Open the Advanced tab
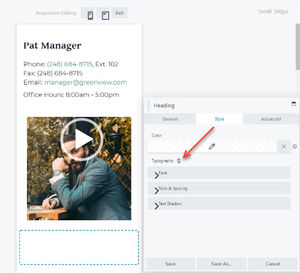This screenshot has height=273, width=300. 271,119
